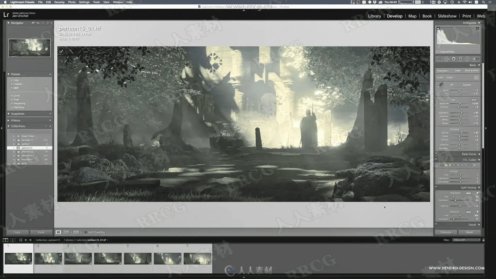
Task: Enable the Soft Proofing checkbox
Action: [x=86, y=232]
